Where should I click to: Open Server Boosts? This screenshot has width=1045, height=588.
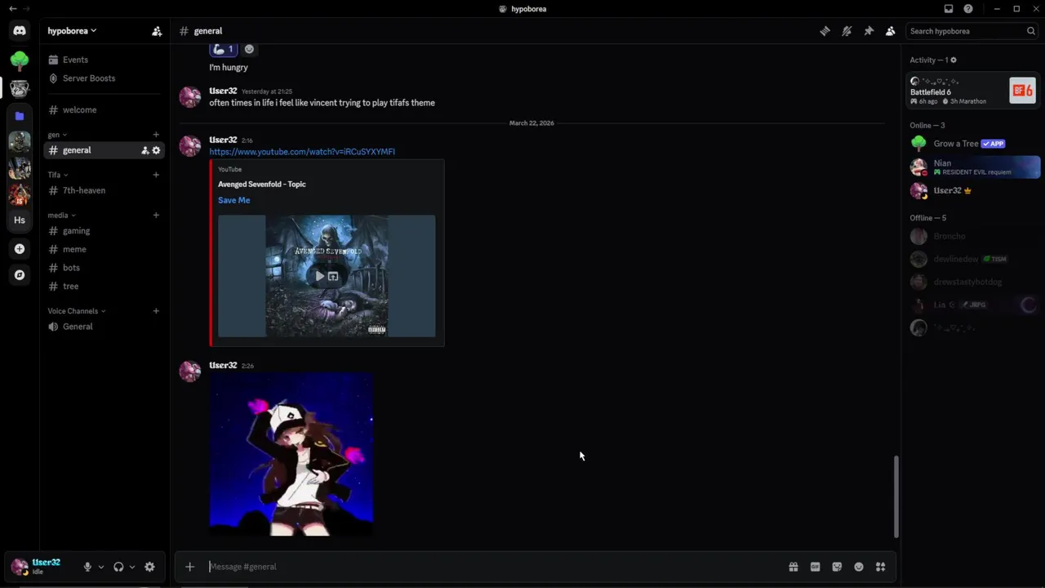tap(104, 78)
